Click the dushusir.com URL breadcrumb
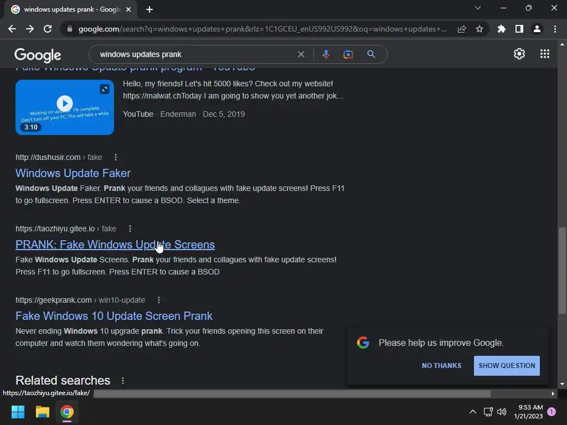This screenshot has width=567, height=425. pyautogui.click(x=59, y=157)
